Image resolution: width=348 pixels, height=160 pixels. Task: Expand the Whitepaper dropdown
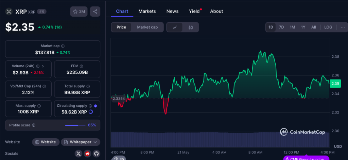pyautogui.click(x=81, y=142)
